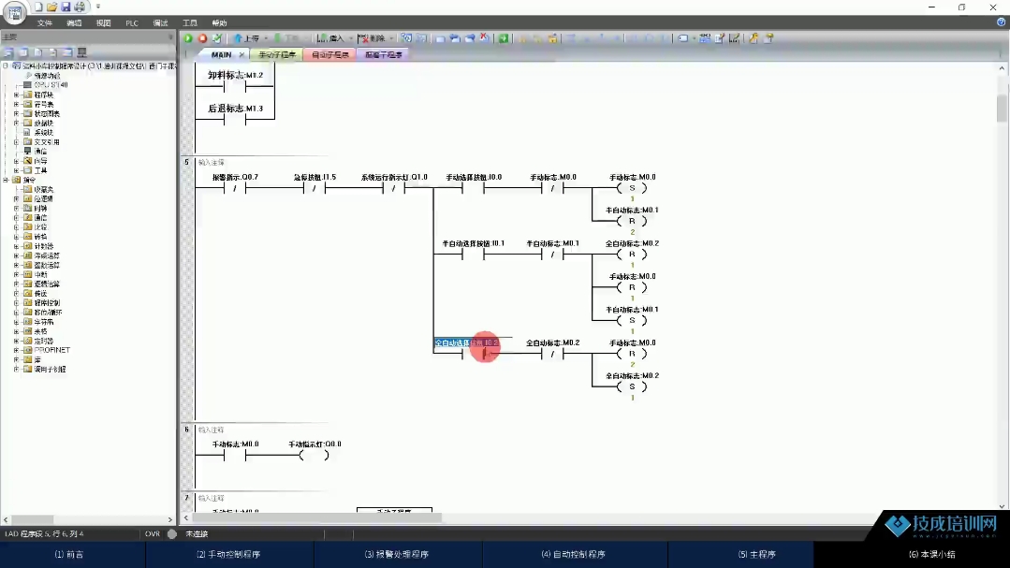Expand the 数据块 tree node
The height and width of the screenshot is (568, 1010).
(x=16, y=123)
